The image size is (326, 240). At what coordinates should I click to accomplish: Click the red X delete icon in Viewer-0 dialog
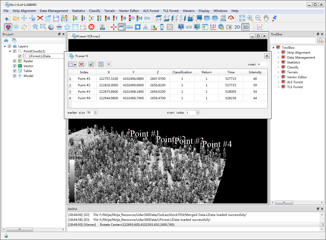[x=81, y=64]
